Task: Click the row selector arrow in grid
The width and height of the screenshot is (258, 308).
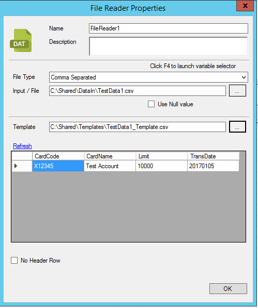Action: click(16, 166)
